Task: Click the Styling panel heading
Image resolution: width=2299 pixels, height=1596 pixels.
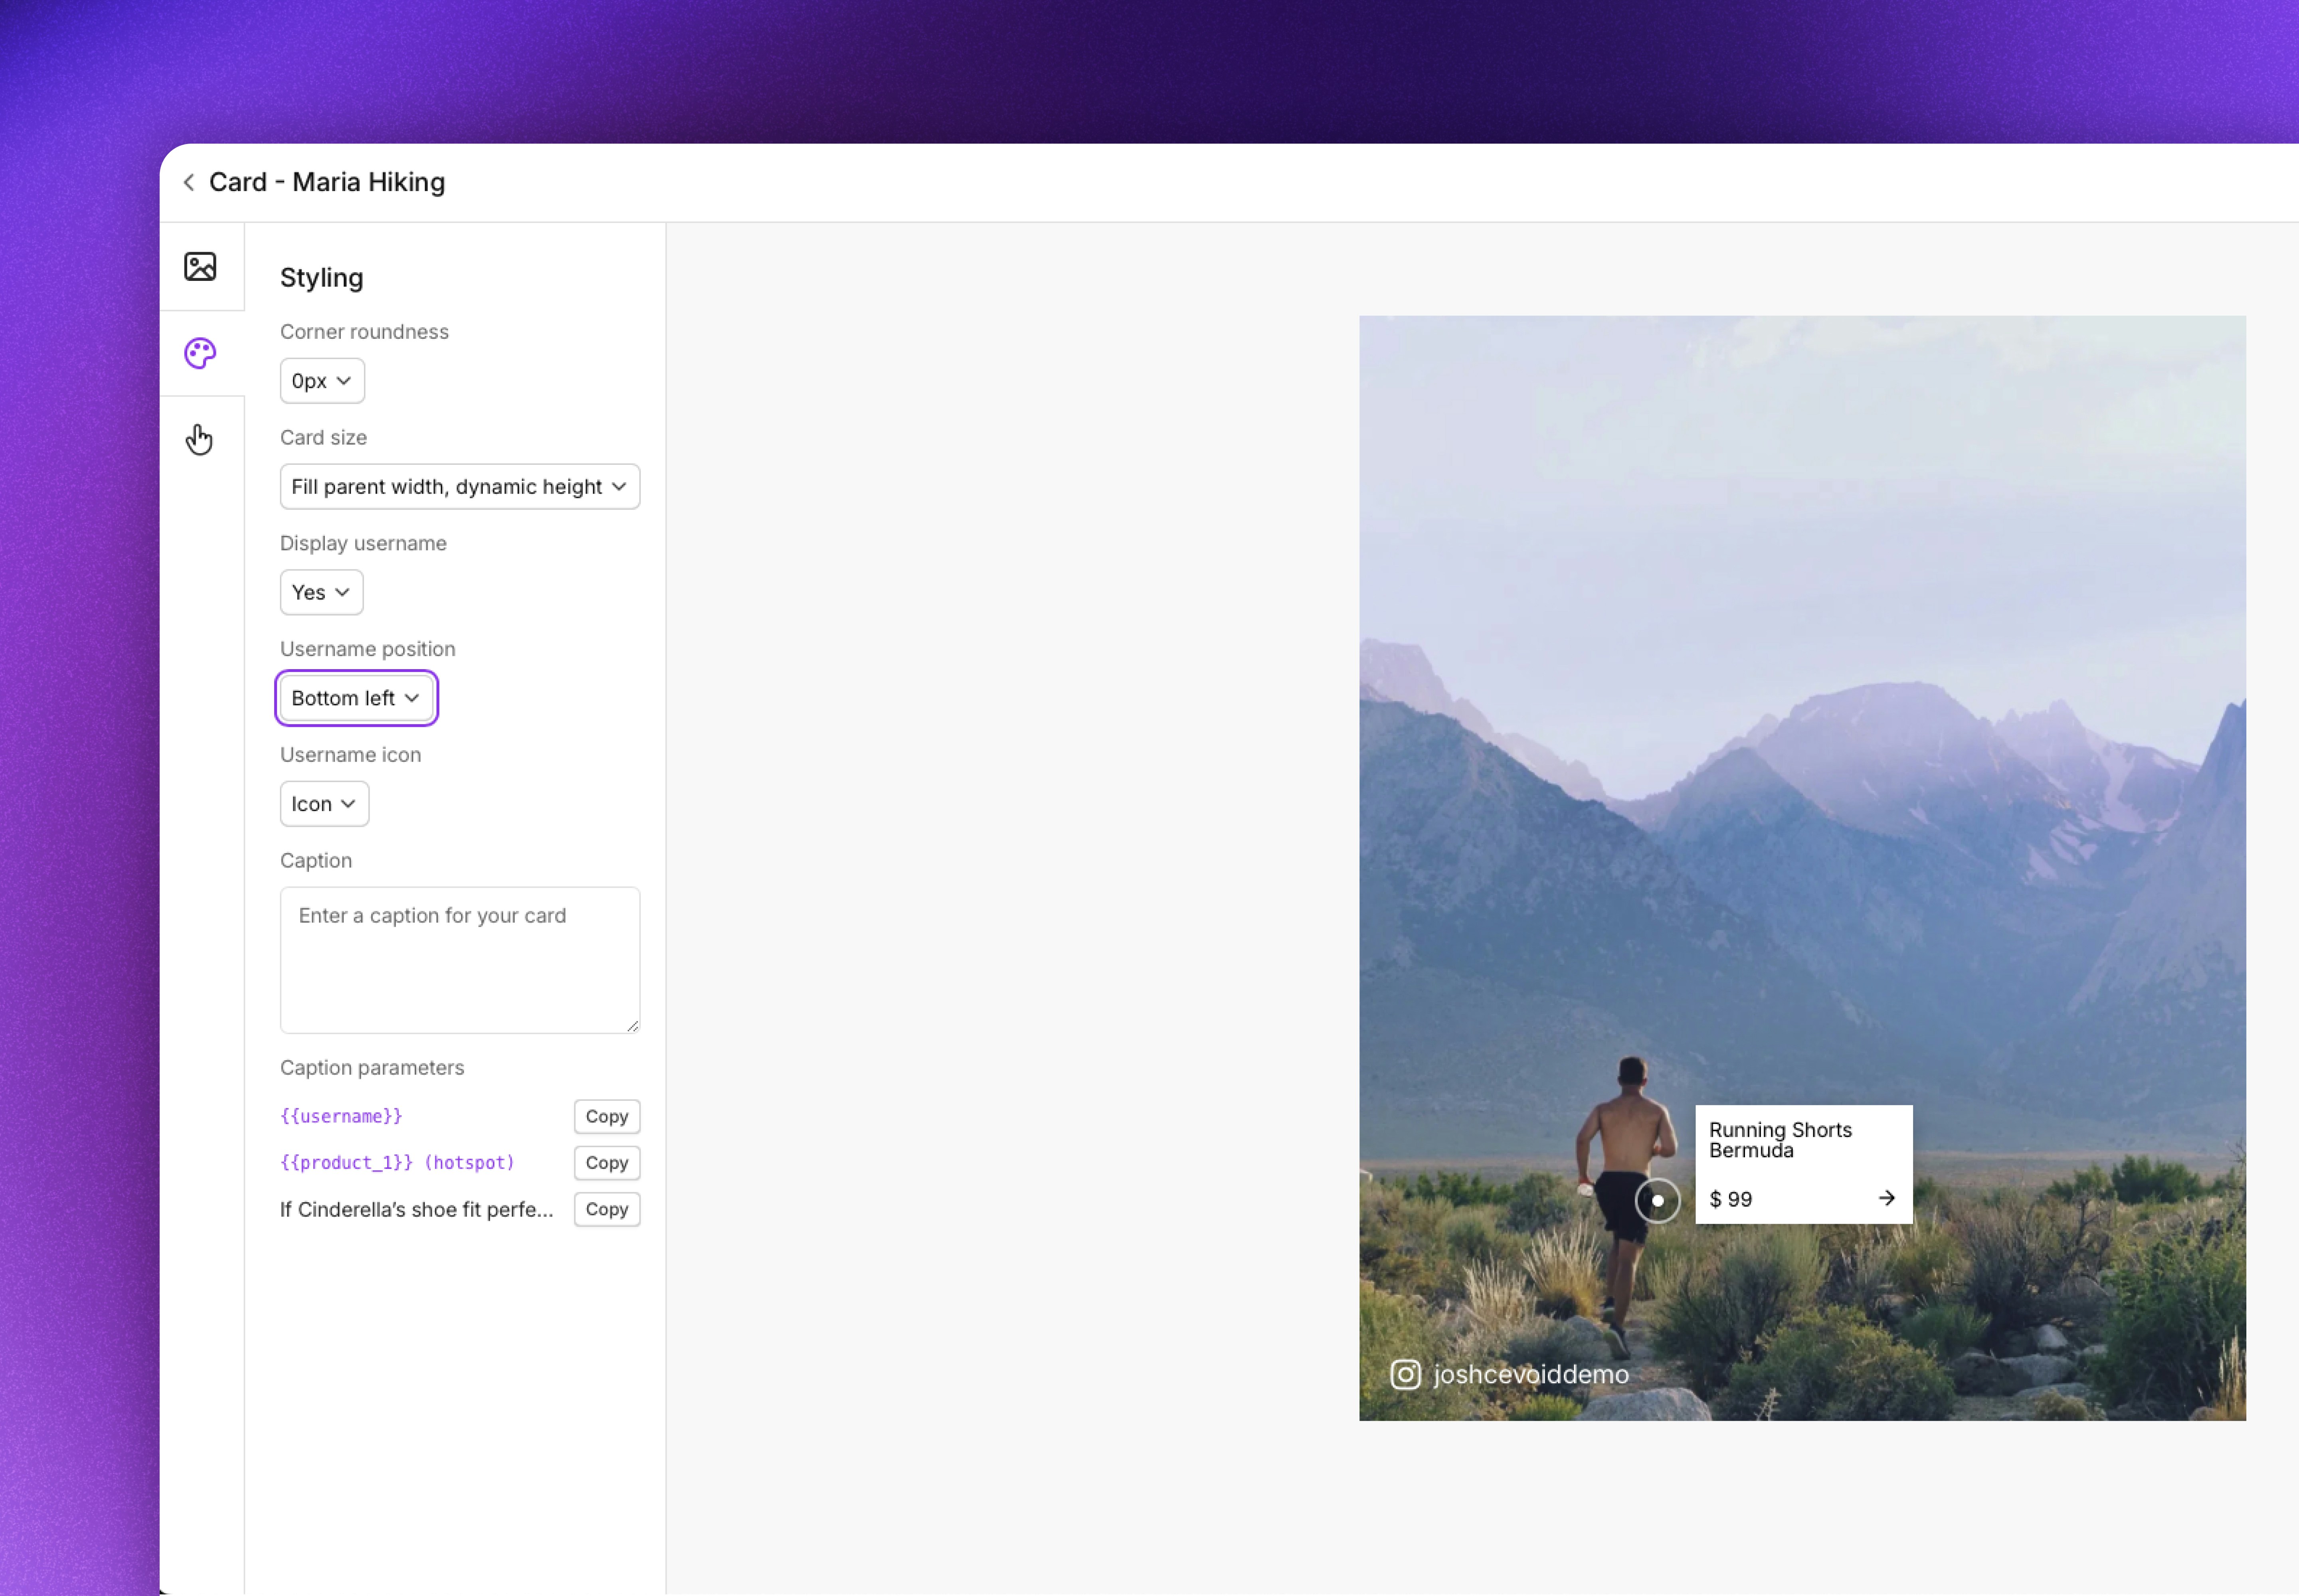Action: pyautogui.click(x=321, y=278)
